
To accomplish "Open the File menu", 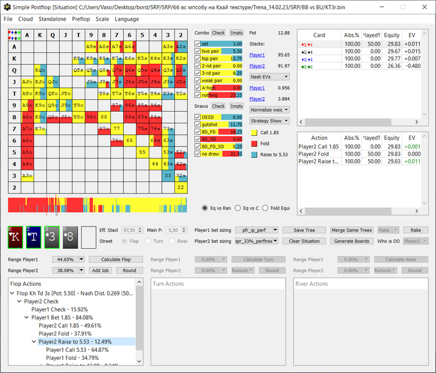I will pos(7,19).
